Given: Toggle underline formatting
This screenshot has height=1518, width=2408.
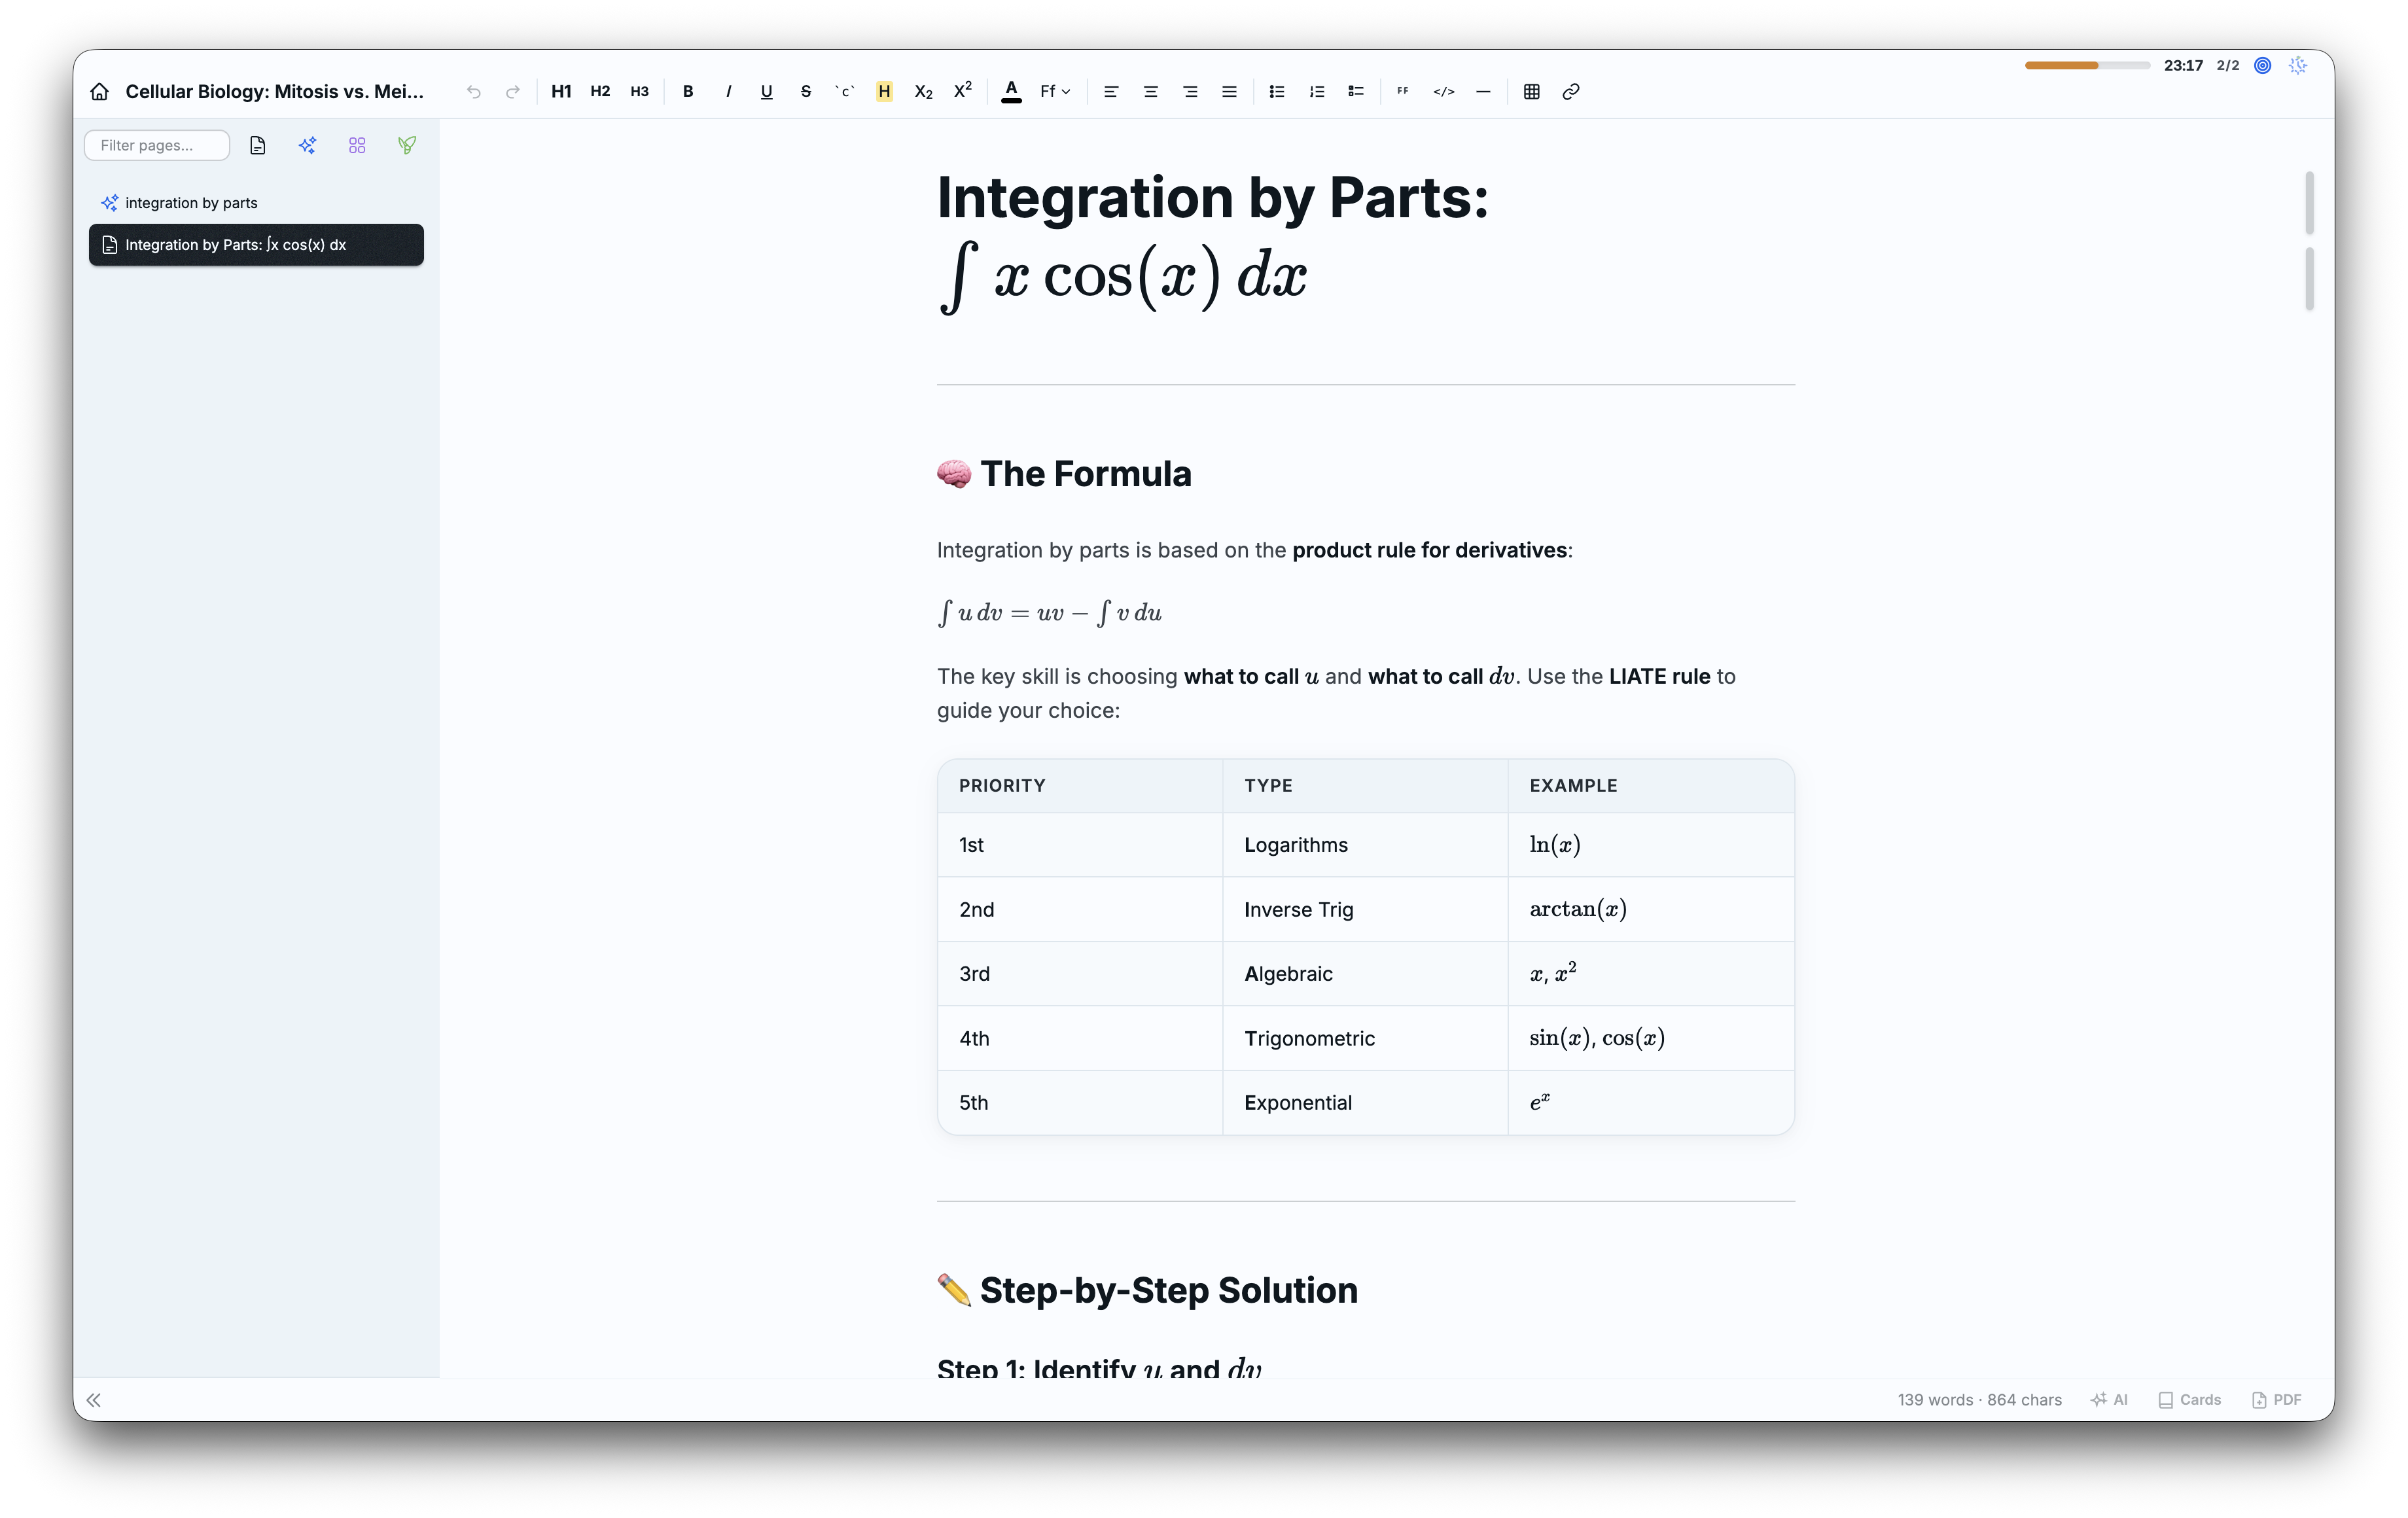Looking at the screenshot, I should click(767, 91).
